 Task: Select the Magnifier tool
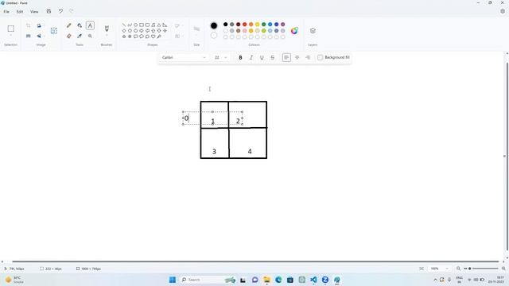tap(90, 36)
